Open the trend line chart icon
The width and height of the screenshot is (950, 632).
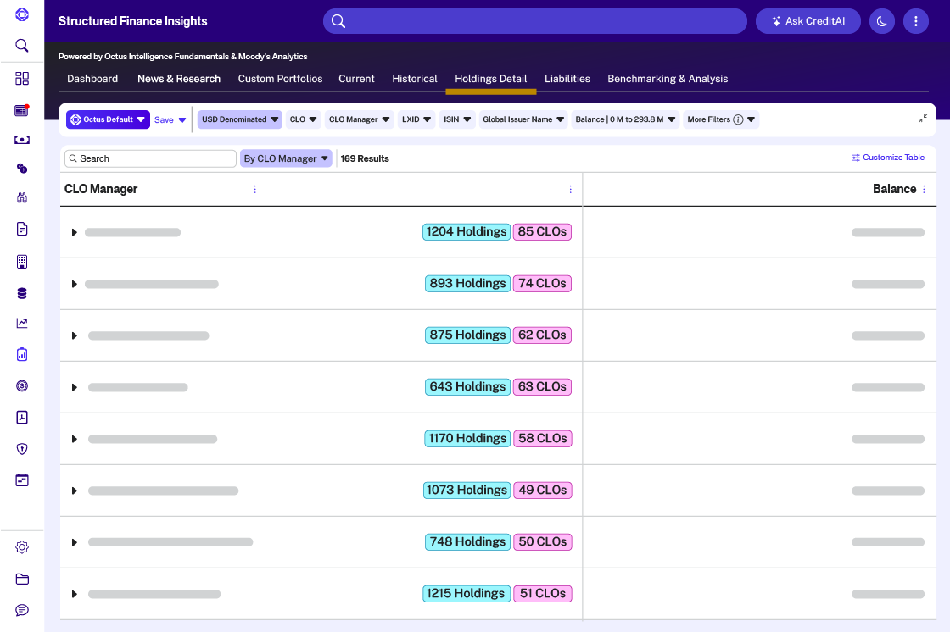pos(22,323)
